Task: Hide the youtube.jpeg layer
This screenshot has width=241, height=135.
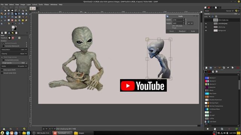Action: point(206,23)
